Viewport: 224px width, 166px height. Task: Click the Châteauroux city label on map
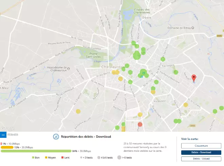pyautogui.click(x=113, y=67)
